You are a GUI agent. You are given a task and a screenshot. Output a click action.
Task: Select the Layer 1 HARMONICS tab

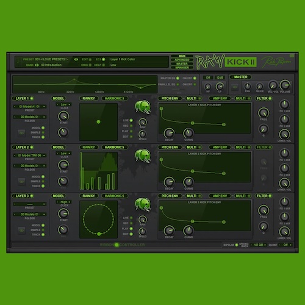pos(115,98)
